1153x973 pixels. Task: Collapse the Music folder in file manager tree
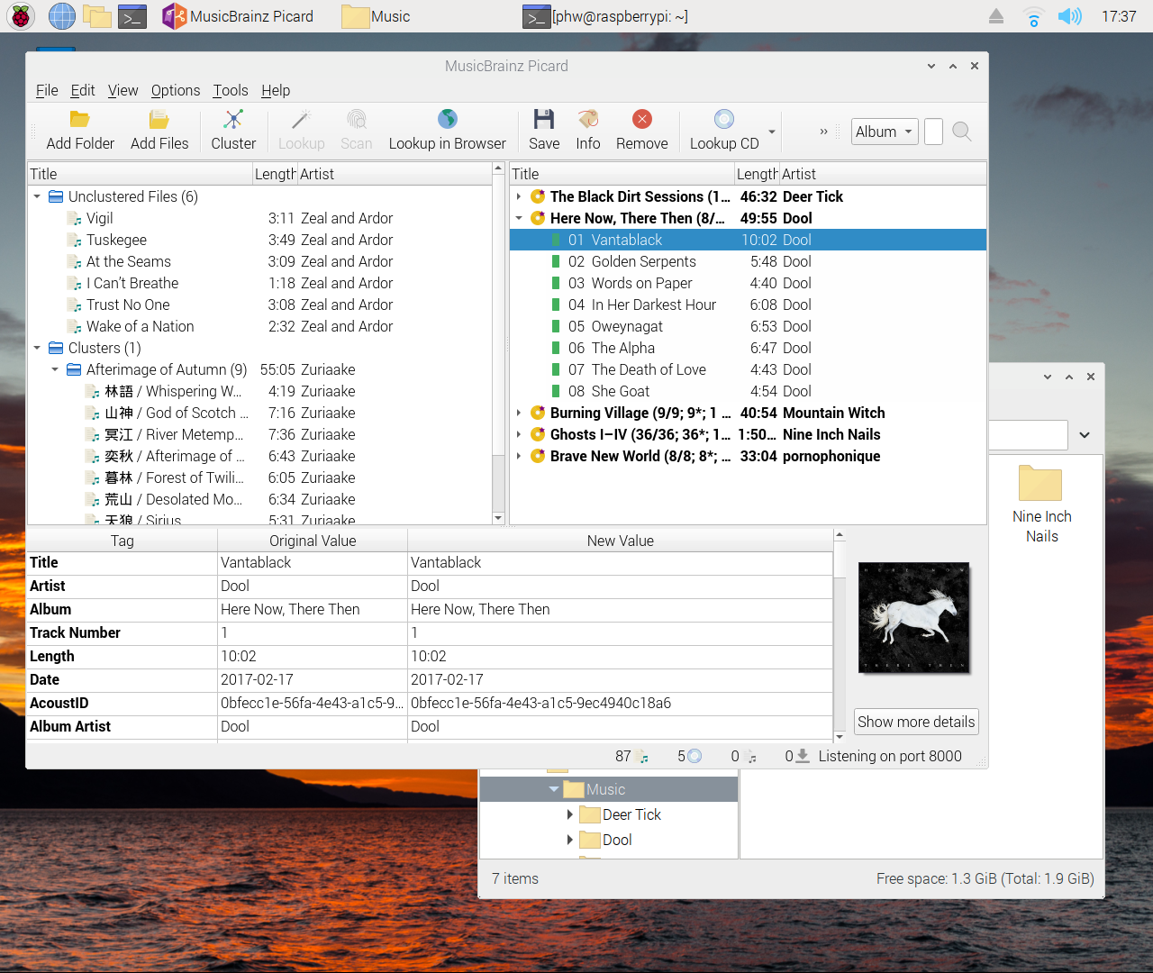(x=554, y=789)
